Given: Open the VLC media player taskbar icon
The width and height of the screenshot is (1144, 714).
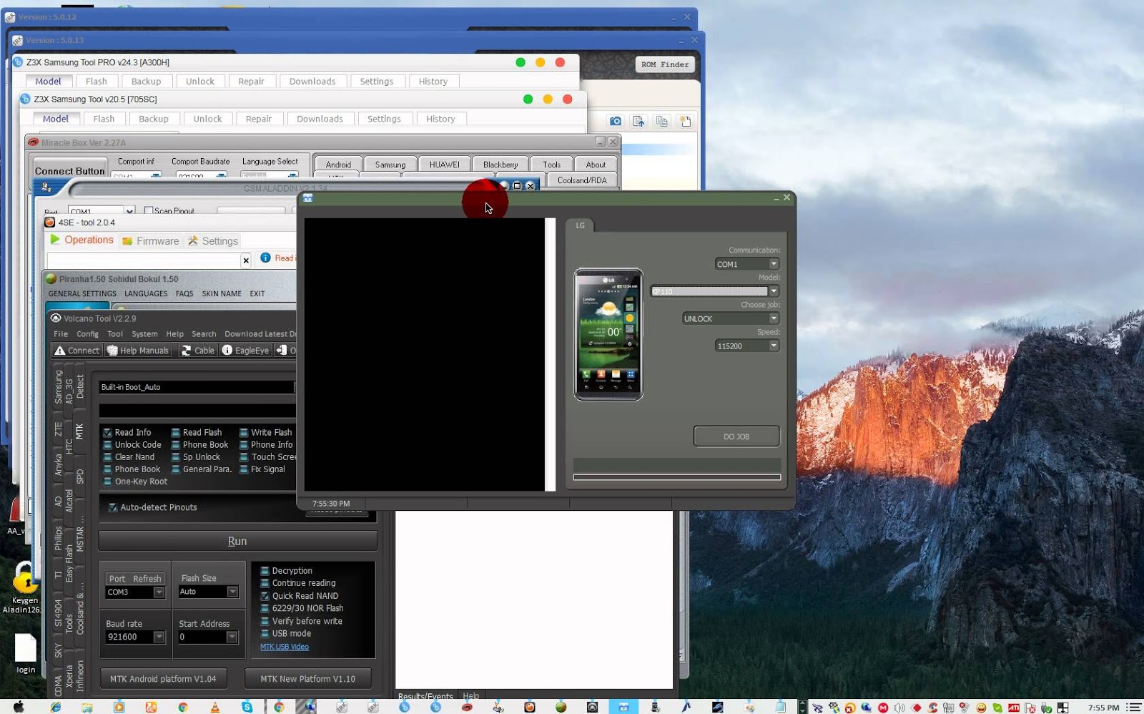Looking at the screenshot, I should 214,707.
